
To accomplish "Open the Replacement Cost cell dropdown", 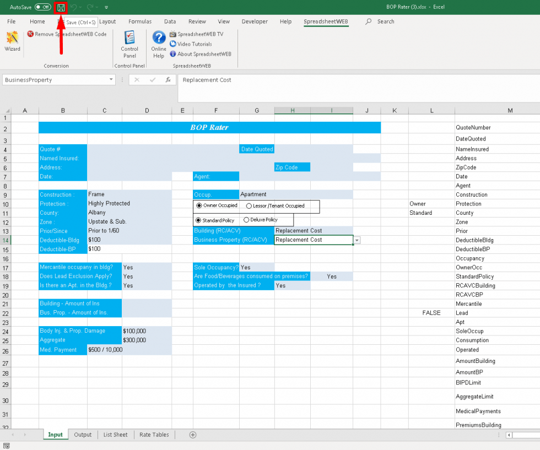I will (x=356, y=240).
